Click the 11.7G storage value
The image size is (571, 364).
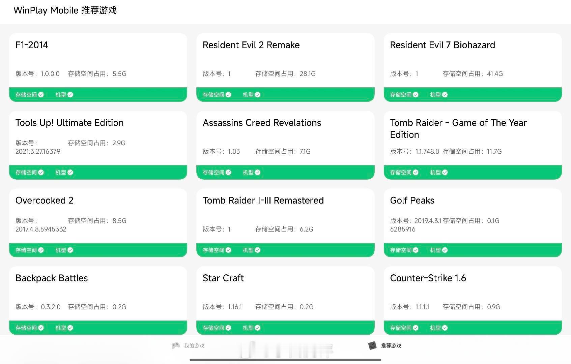click(x=494, y=151)
